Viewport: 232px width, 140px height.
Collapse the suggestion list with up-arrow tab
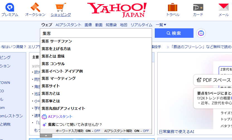click(46, 136)
